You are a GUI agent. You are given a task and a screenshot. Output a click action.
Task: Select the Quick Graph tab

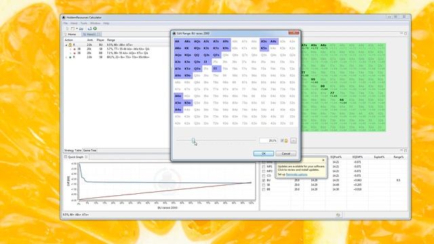75,157
